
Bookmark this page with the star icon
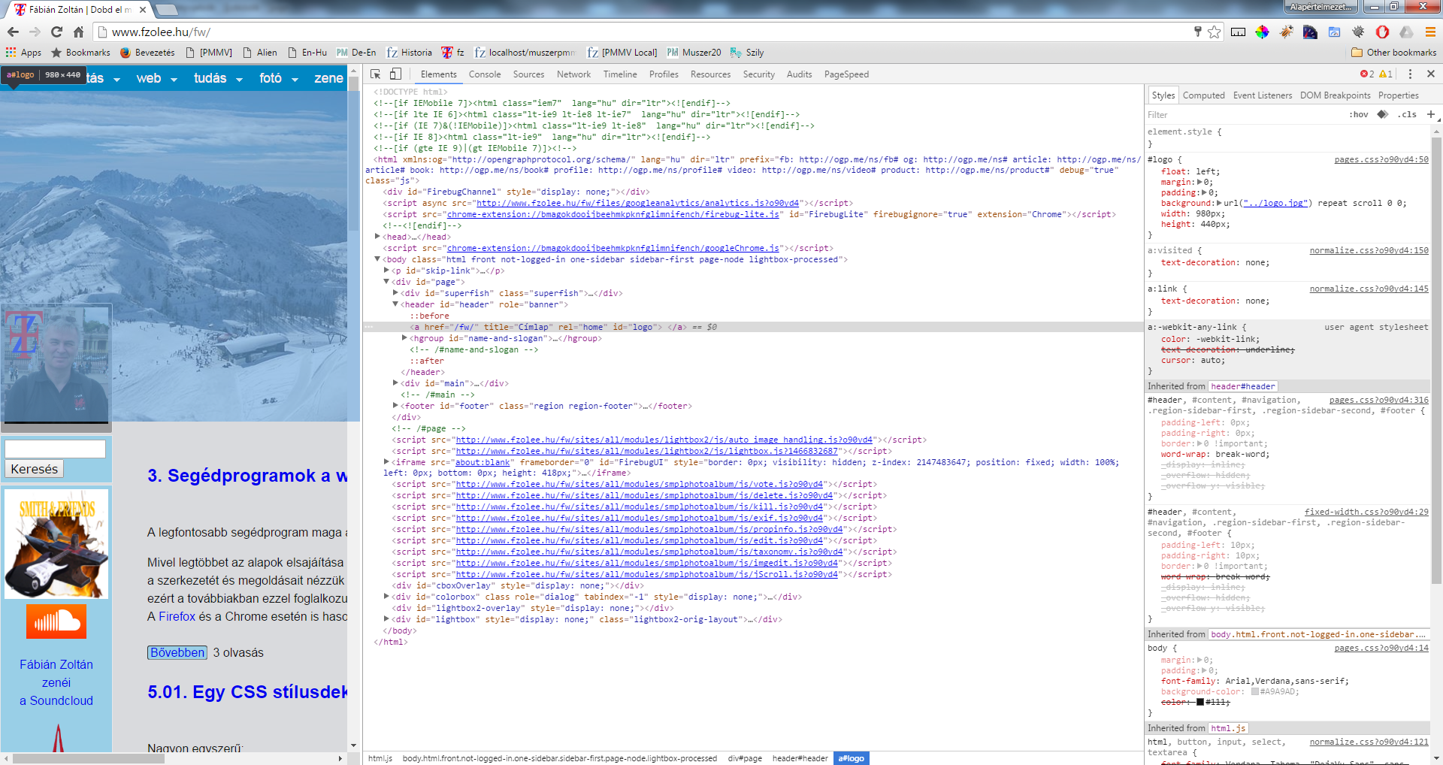pyautogui.click(x=1215, y=32)
